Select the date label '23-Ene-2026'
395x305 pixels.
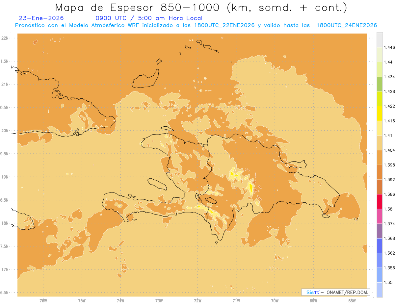click(41, 18)
